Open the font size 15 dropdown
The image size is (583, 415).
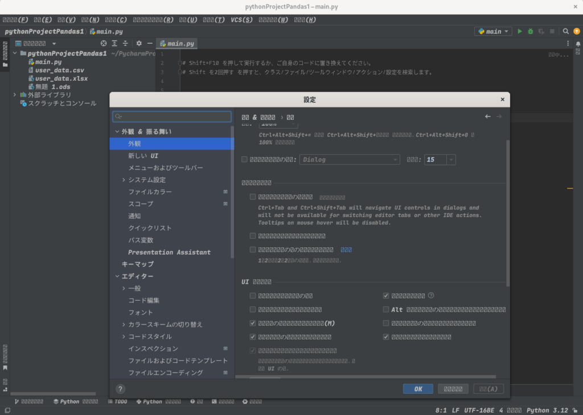coord(451,160)
